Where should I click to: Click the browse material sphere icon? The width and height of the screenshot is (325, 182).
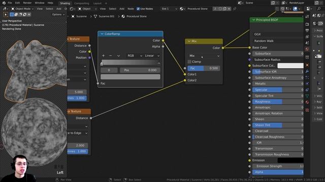182,9
